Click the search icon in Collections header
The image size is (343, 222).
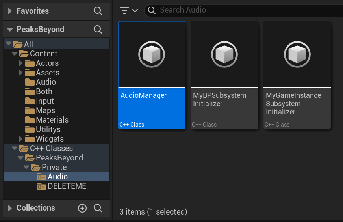pos(98,208)
